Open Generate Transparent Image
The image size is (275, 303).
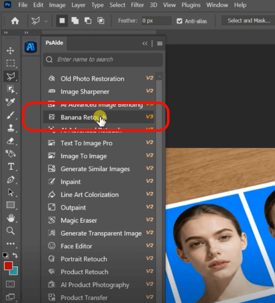tap(99, 233)
